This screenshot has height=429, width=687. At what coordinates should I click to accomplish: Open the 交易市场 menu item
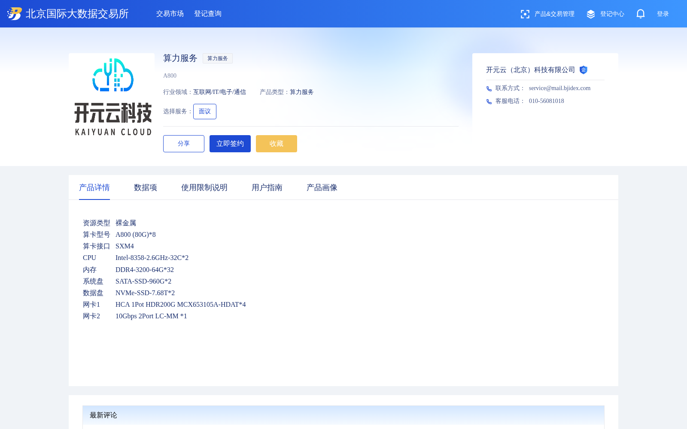point(170,14)
